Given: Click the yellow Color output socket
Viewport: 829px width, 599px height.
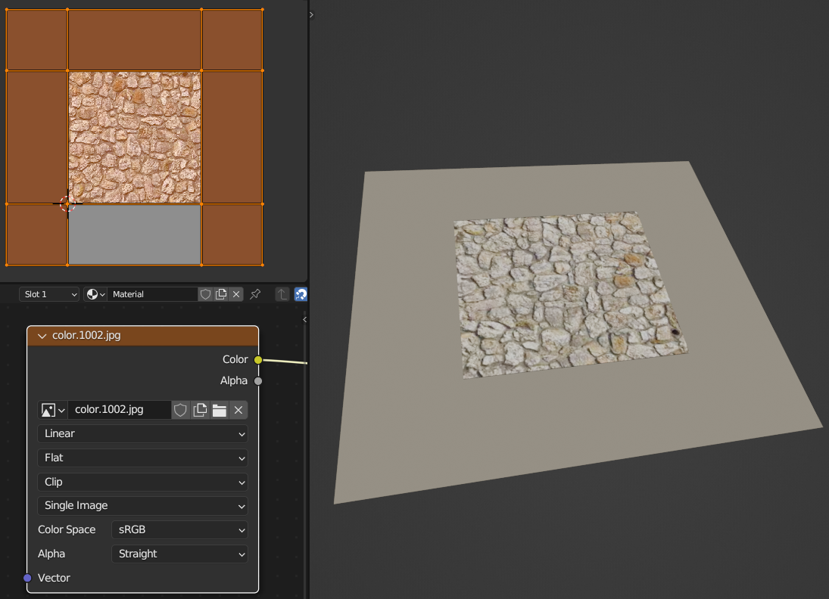Looking at the screenshot, I should click(258, 360).
